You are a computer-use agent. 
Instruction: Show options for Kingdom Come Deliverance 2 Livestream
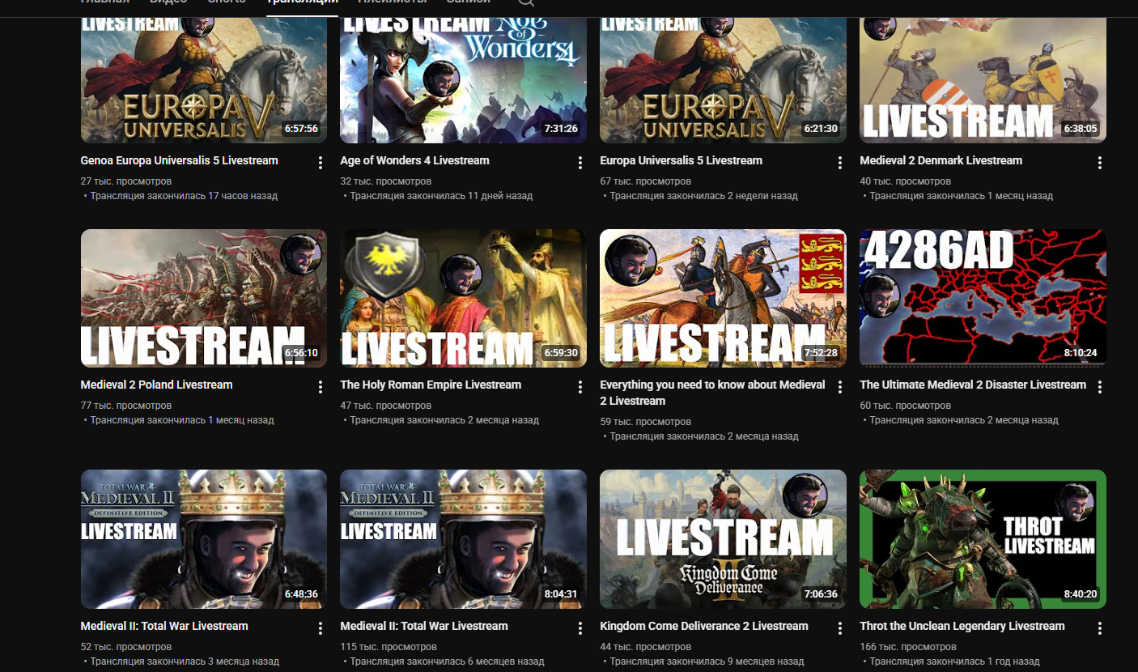tap(839, 628)
